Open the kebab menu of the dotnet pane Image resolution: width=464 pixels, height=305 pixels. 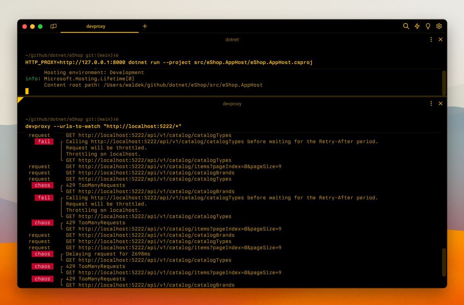[431, 39]
